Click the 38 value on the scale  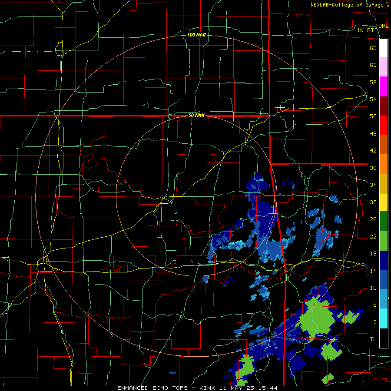pos(373,168)
